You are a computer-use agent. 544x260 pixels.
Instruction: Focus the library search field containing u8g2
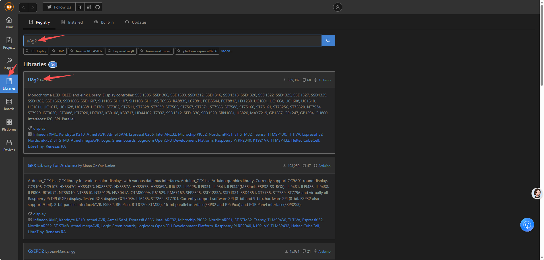click(172, 41)
